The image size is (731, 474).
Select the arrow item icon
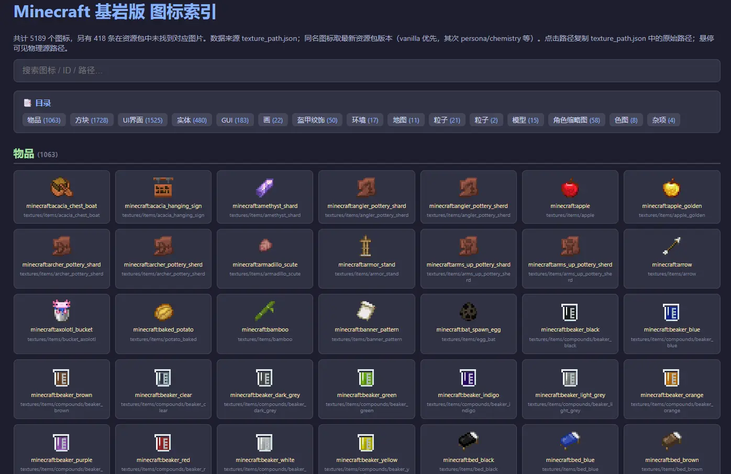(x=671, y=246)
